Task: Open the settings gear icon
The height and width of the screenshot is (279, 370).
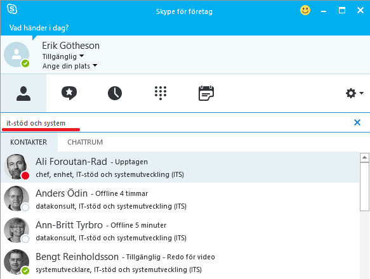Action: (351, 93)
